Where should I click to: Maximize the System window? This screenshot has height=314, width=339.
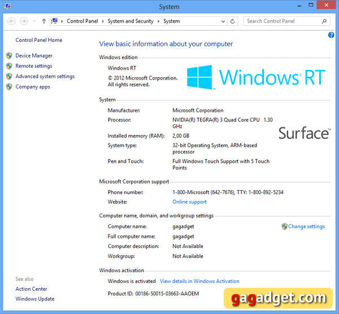311,5
